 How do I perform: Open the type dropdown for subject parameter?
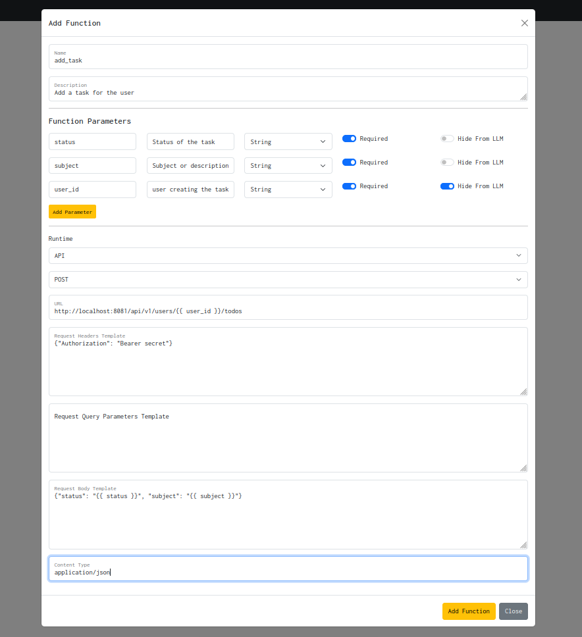coord(288,165)
